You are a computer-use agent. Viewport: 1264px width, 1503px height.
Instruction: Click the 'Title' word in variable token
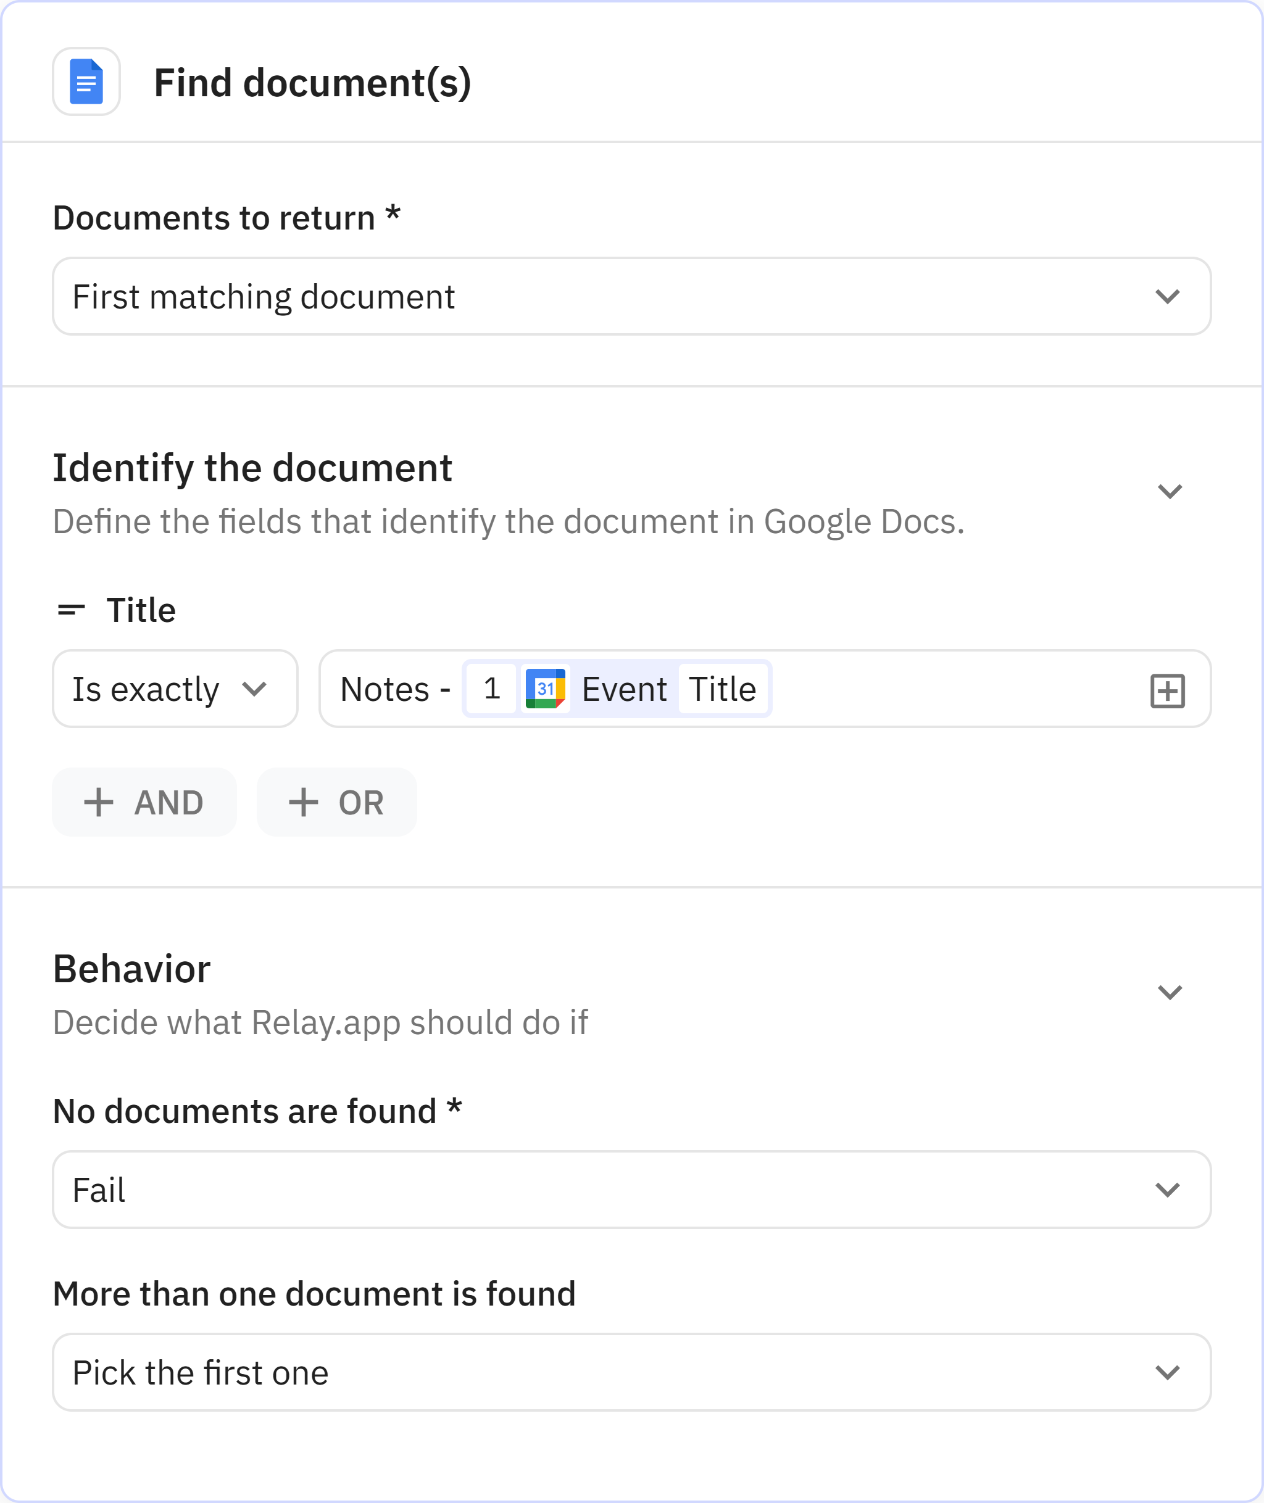point(721,689)
